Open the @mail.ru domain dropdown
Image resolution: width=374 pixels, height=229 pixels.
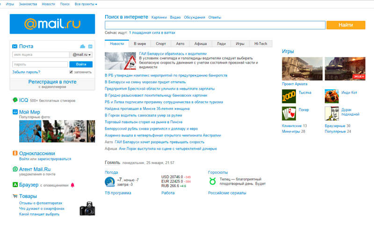pyautogui.click(x=81, y=55)
